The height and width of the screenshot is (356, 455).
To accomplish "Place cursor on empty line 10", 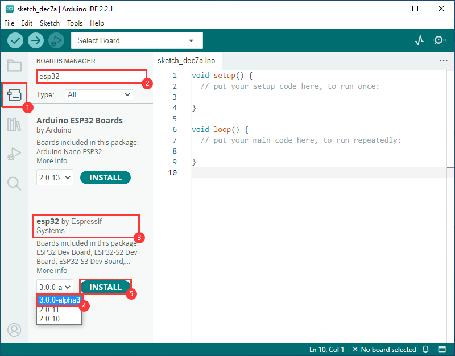I will (319, 173).
